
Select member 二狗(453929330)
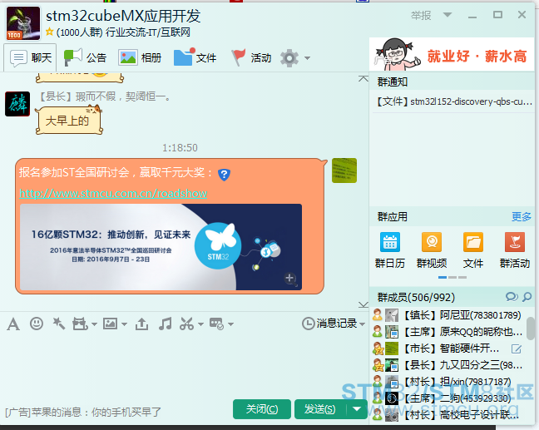point(450,398)
